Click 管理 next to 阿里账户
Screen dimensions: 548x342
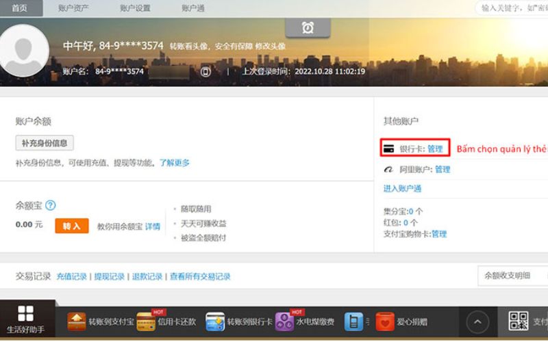pos(443,170)
